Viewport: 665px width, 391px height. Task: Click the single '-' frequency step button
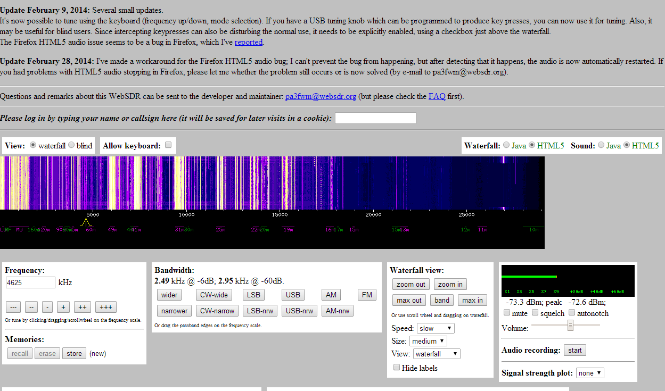(x=47, y=307)
